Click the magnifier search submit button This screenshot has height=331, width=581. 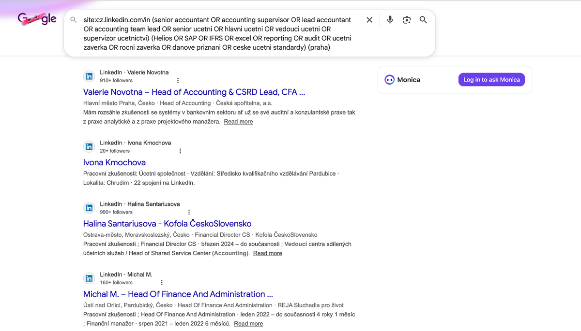(423, 20)
